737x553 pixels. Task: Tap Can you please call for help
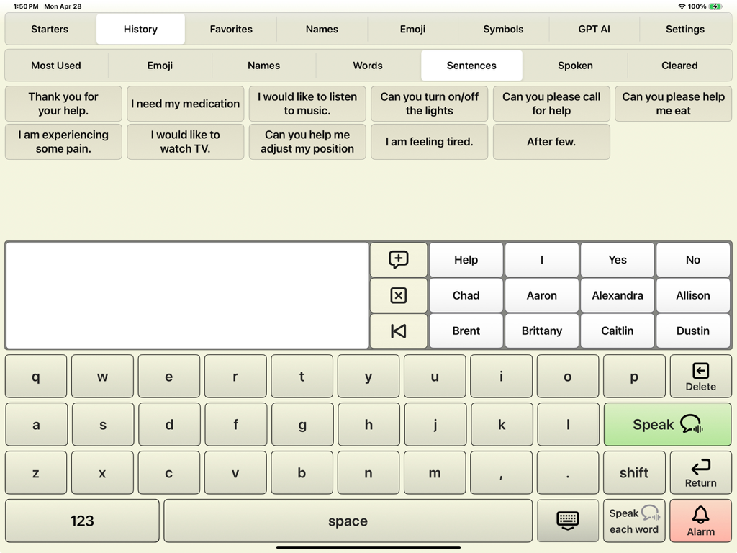coord(551,104)
